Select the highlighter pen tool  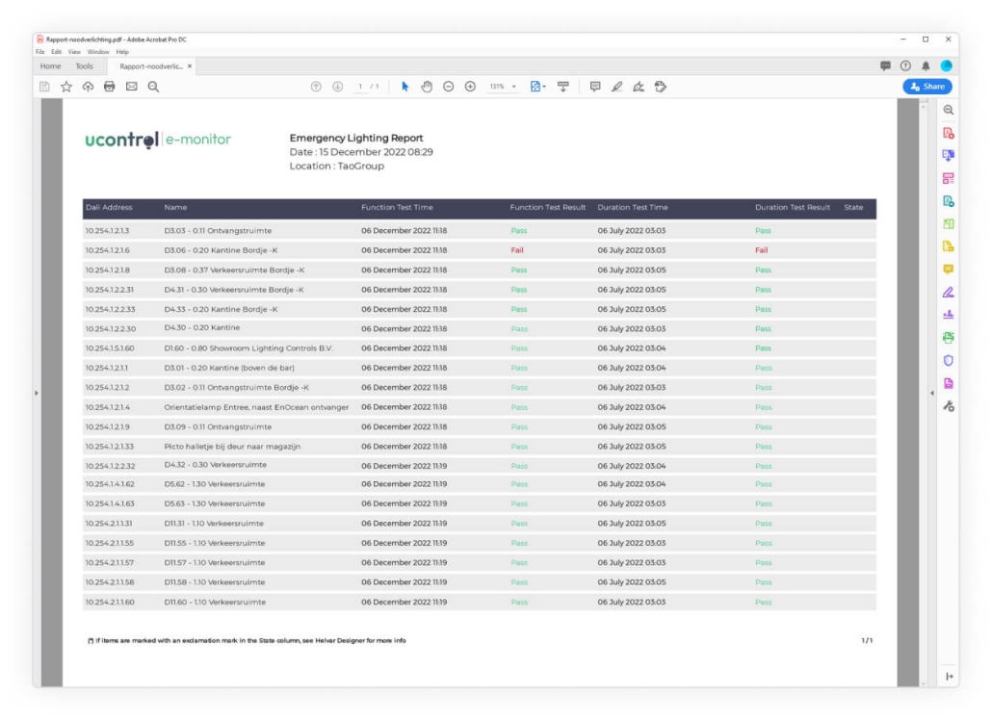(x=616, y=87)
